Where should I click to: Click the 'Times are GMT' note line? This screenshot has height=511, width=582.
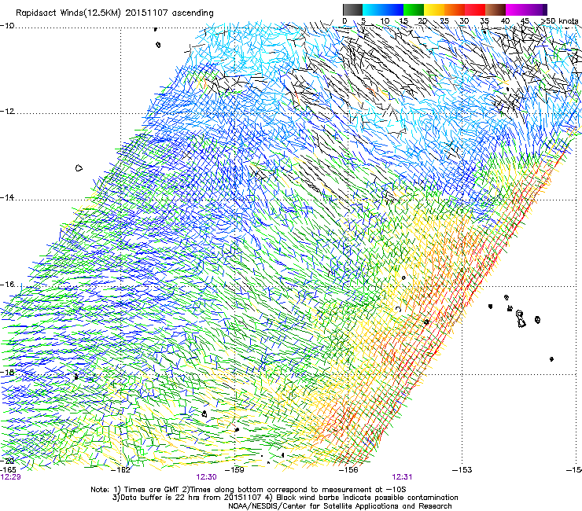point(249,490)
